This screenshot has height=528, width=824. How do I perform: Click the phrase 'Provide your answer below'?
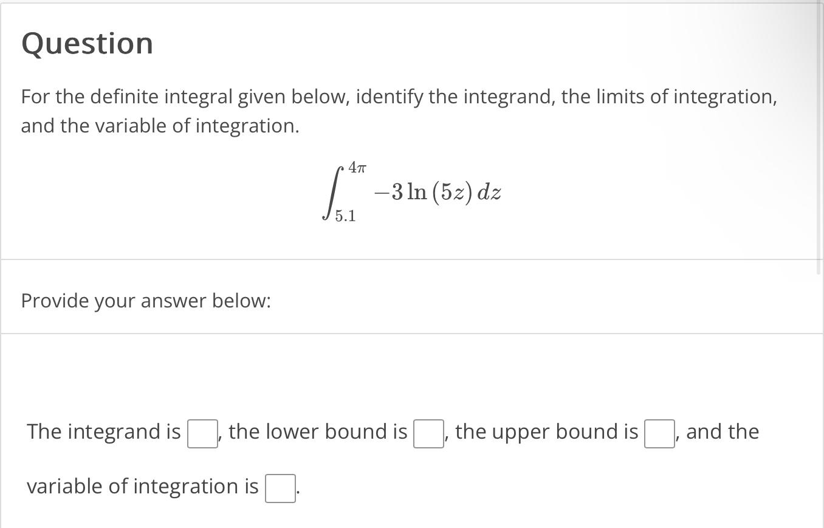pos(146,301)
